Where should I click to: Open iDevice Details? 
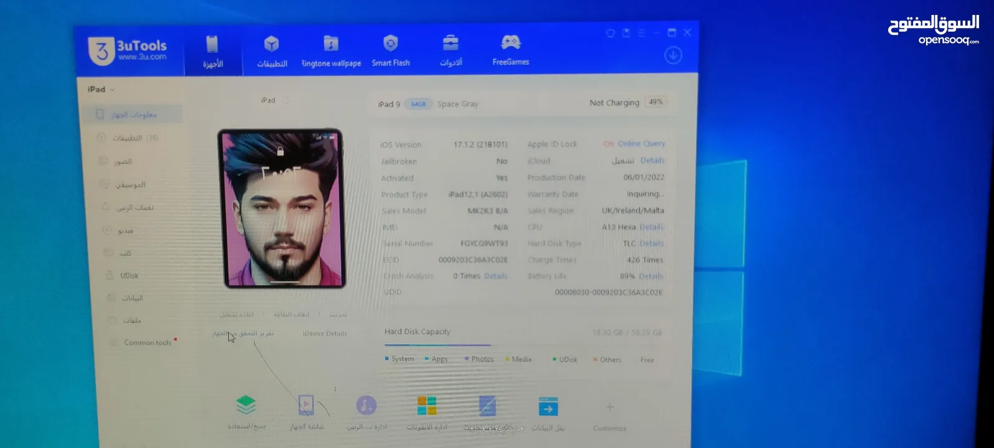click(324, 334)
